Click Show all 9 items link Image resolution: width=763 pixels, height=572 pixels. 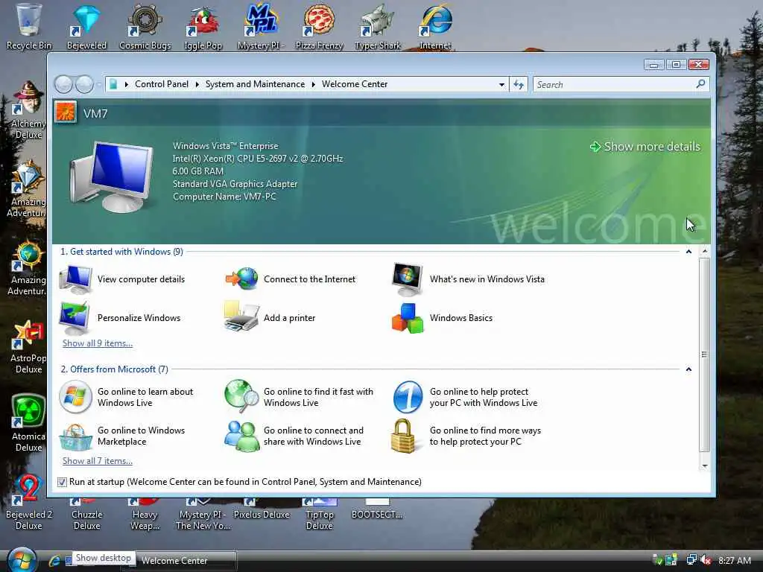[98, 343]
